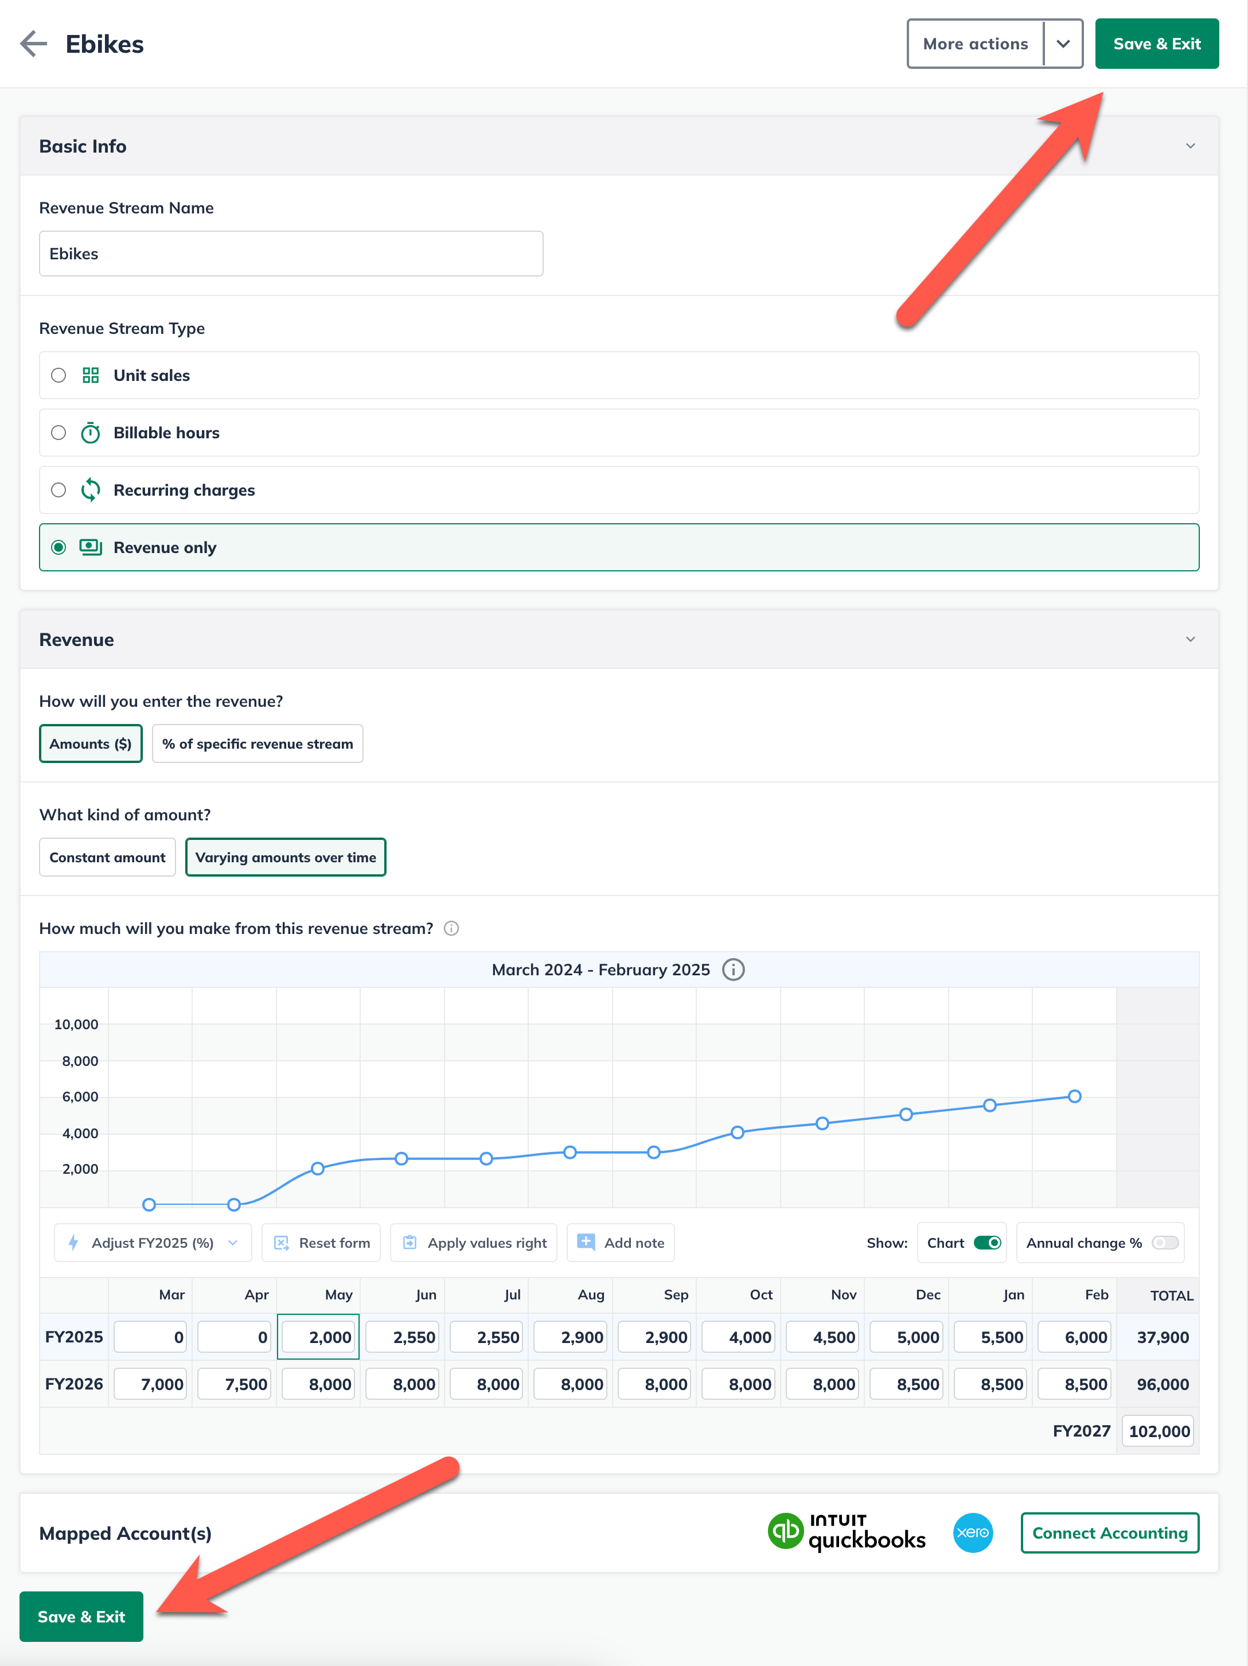Screen dimensions: 1248x1666
Task: Click FY2025 January cell showing 5,500
Action: [x=991, y=1338]
